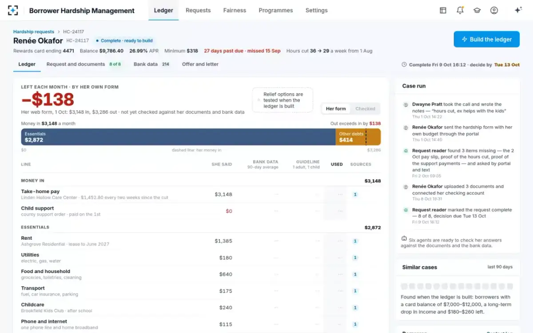Open source badge for Transport row
The width and height of the screenshot is (533, 333).
coord(355,291)
